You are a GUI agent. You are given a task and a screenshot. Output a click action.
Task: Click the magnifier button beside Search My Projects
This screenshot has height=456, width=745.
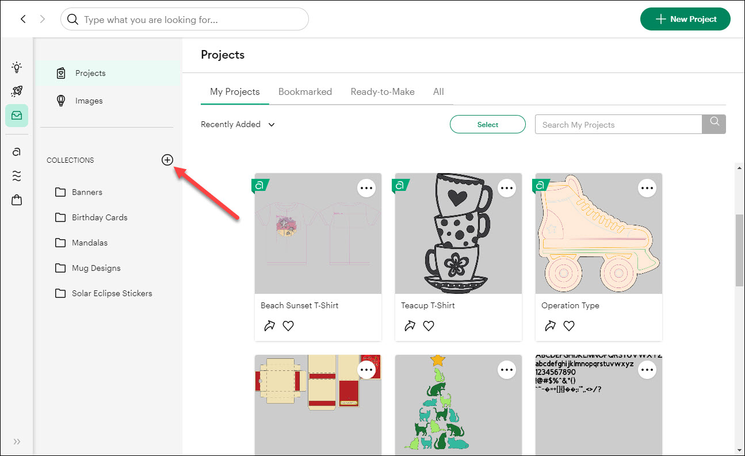(x=714, y=124)
